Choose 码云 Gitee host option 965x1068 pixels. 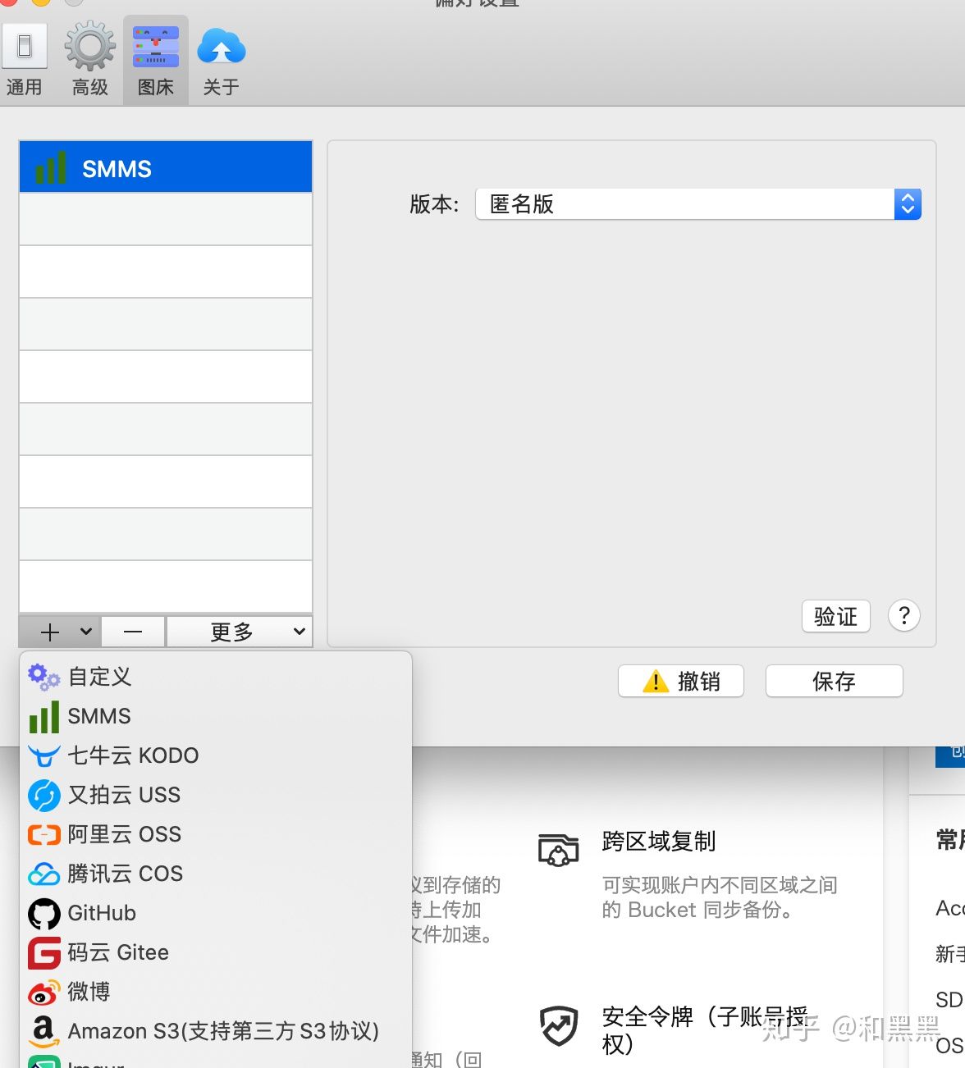coord(117,952)
